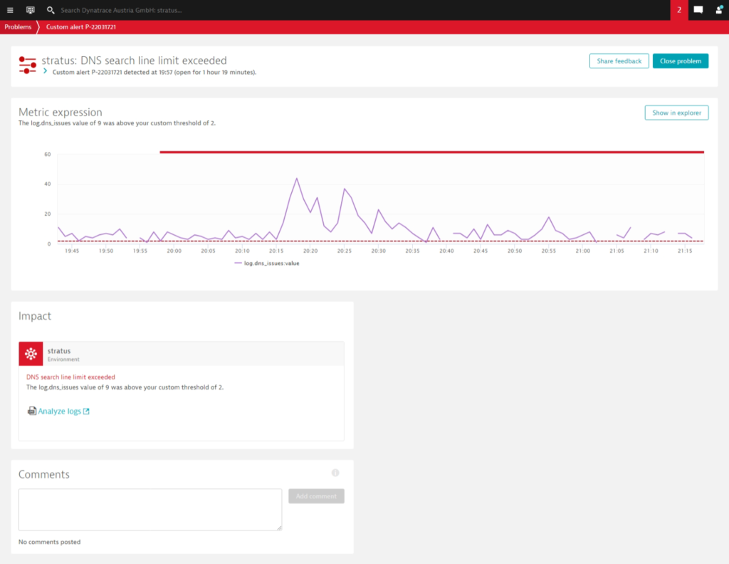Click the Analyze logs link
This screenshot has height=564, width=729.
click(x=60, y=411)
